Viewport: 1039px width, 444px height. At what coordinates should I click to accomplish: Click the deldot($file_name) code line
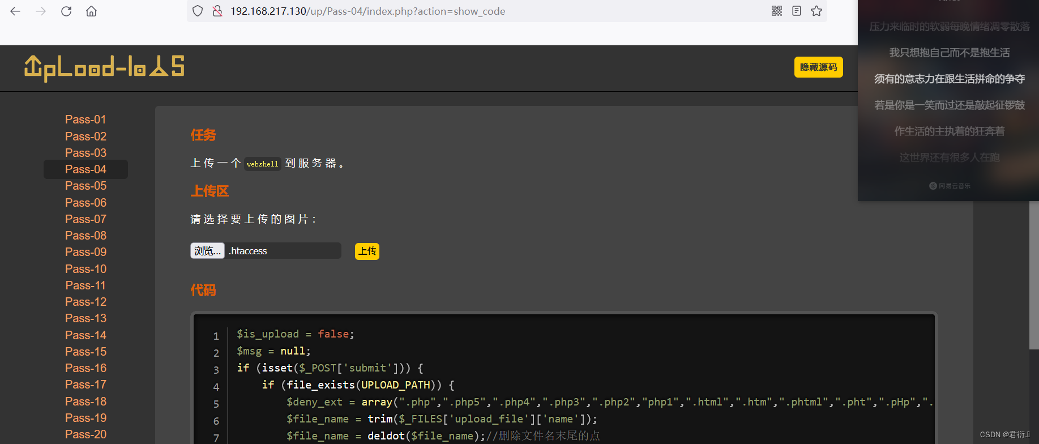(x=443, y=436)
